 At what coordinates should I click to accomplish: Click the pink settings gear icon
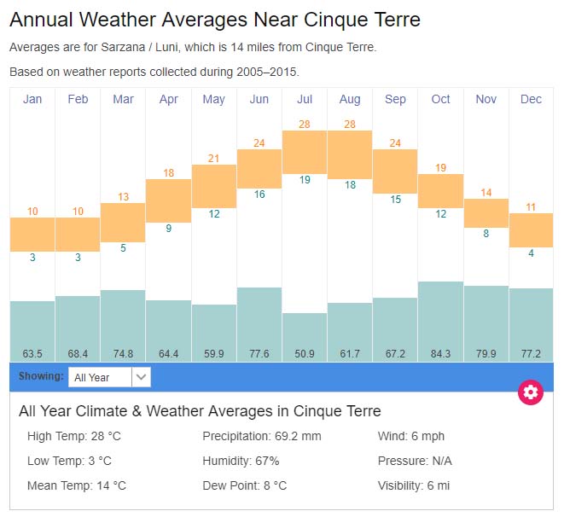coord(531,392)
